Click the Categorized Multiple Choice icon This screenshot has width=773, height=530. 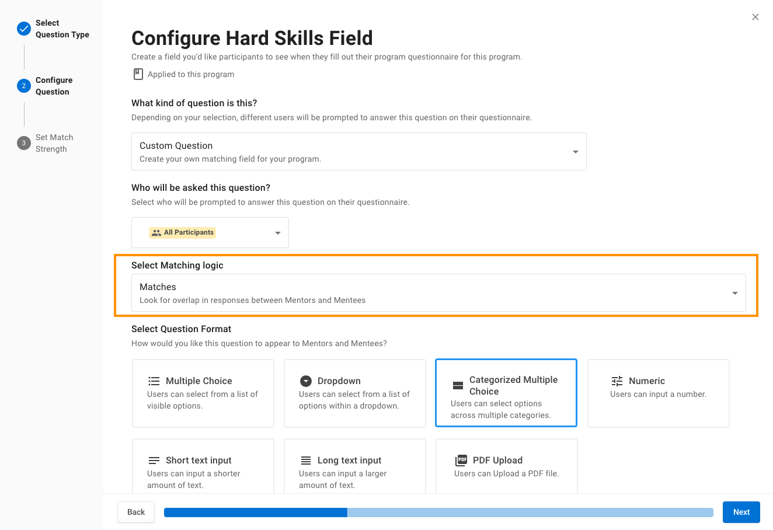click(x=458, y=386)
